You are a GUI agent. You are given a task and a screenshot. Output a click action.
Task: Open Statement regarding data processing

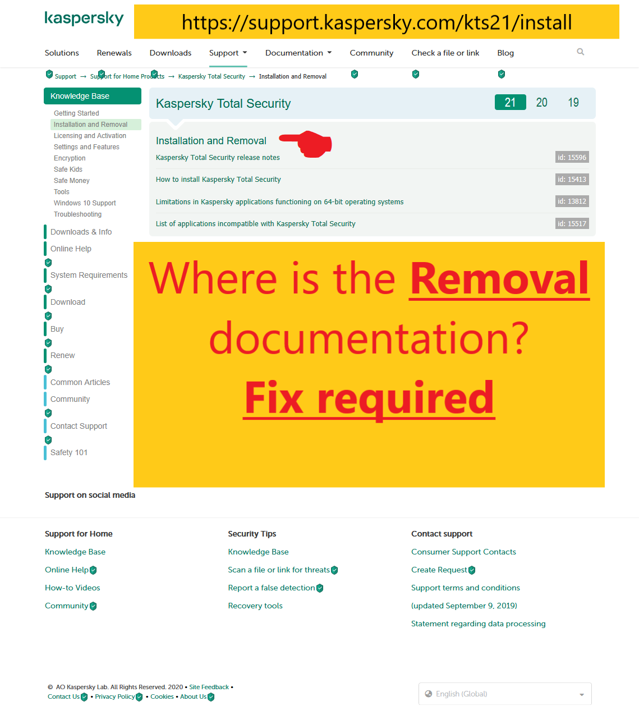[x=478, y=624]
